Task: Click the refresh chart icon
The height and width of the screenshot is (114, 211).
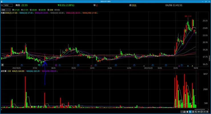Action: (x=201, y=112)
